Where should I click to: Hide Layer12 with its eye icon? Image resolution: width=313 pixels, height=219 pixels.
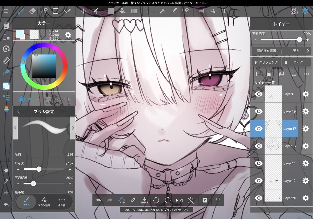click(x=258, y=181)
